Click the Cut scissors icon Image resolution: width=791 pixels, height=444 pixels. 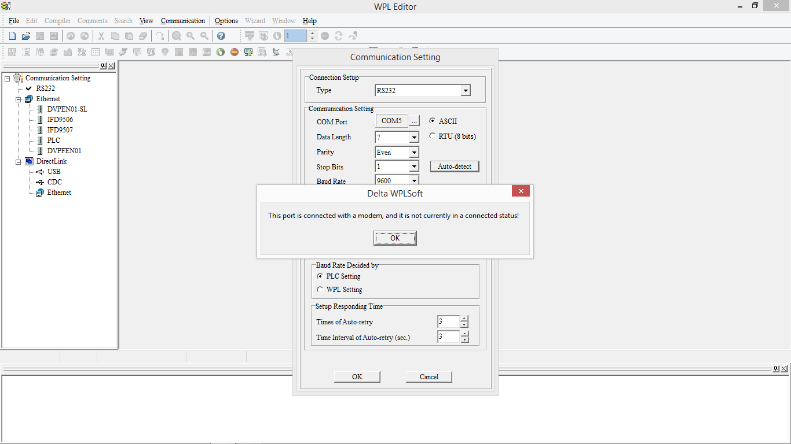pos(101,36)
